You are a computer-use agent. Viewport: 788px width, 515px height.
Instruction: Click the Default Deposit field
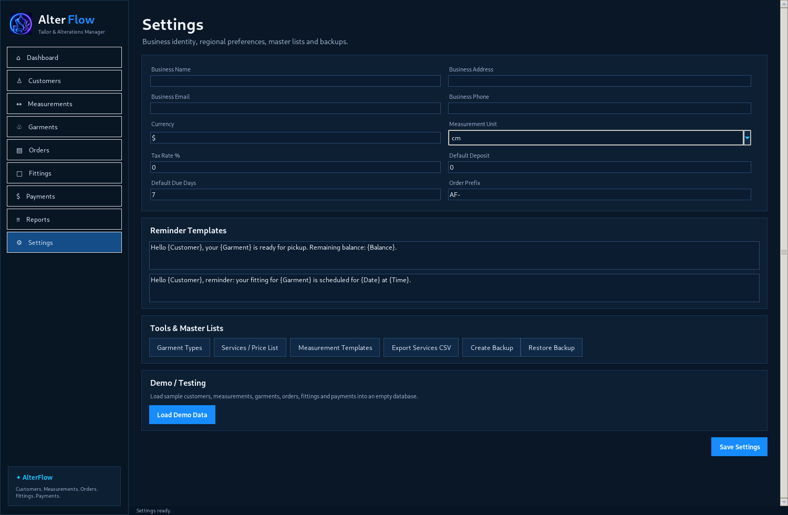click(x=599, y=167)
